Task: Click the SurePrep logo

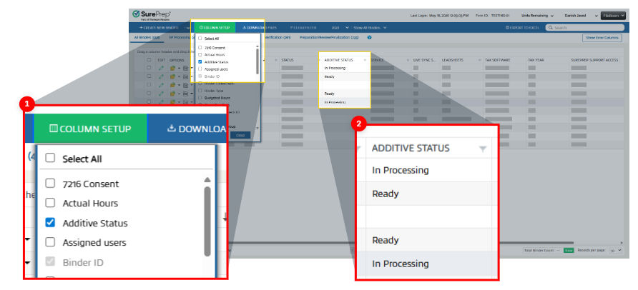Action: coord(152,15)
